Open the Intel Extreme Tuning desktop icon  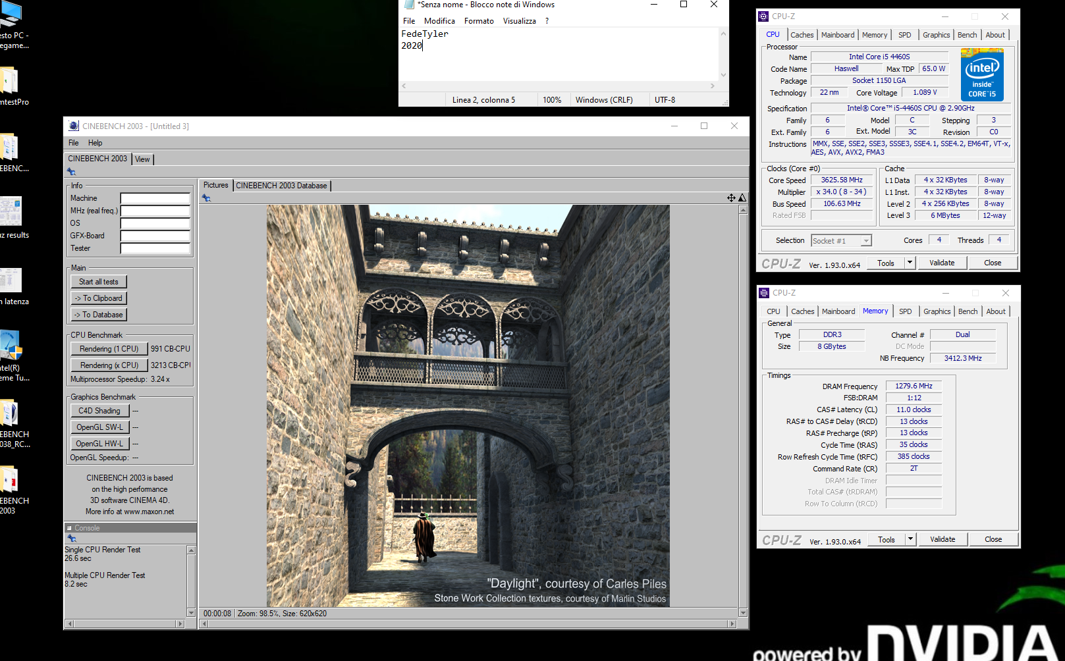click(12, 356)
